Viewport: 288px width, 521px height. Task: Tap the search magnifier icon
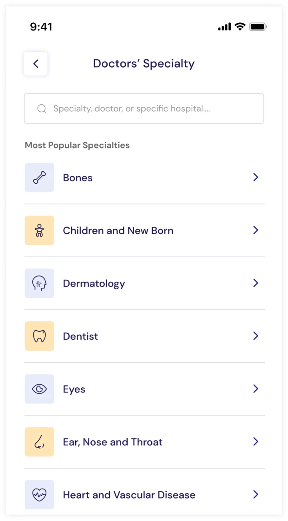[42, 108]
